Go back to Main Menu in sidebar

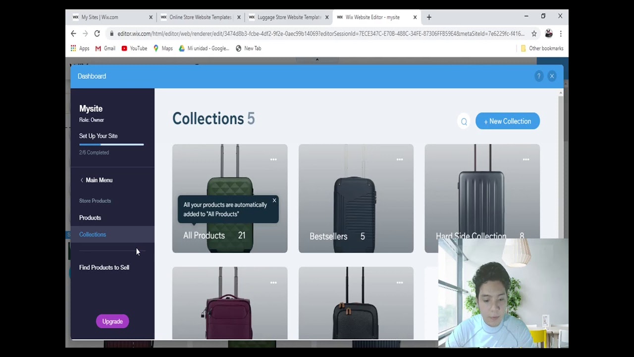click(x=96, y=180)
